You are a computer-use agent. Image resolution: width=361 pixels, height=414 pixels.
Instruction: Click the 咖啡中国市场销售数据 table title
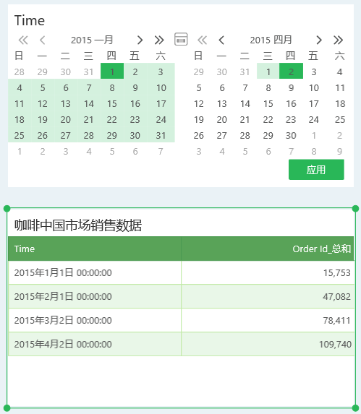[x=78, y=225]
